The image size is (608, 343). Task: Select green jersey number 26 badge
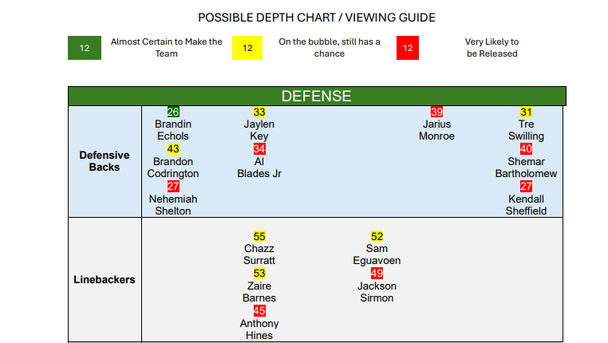pos(173,112)
